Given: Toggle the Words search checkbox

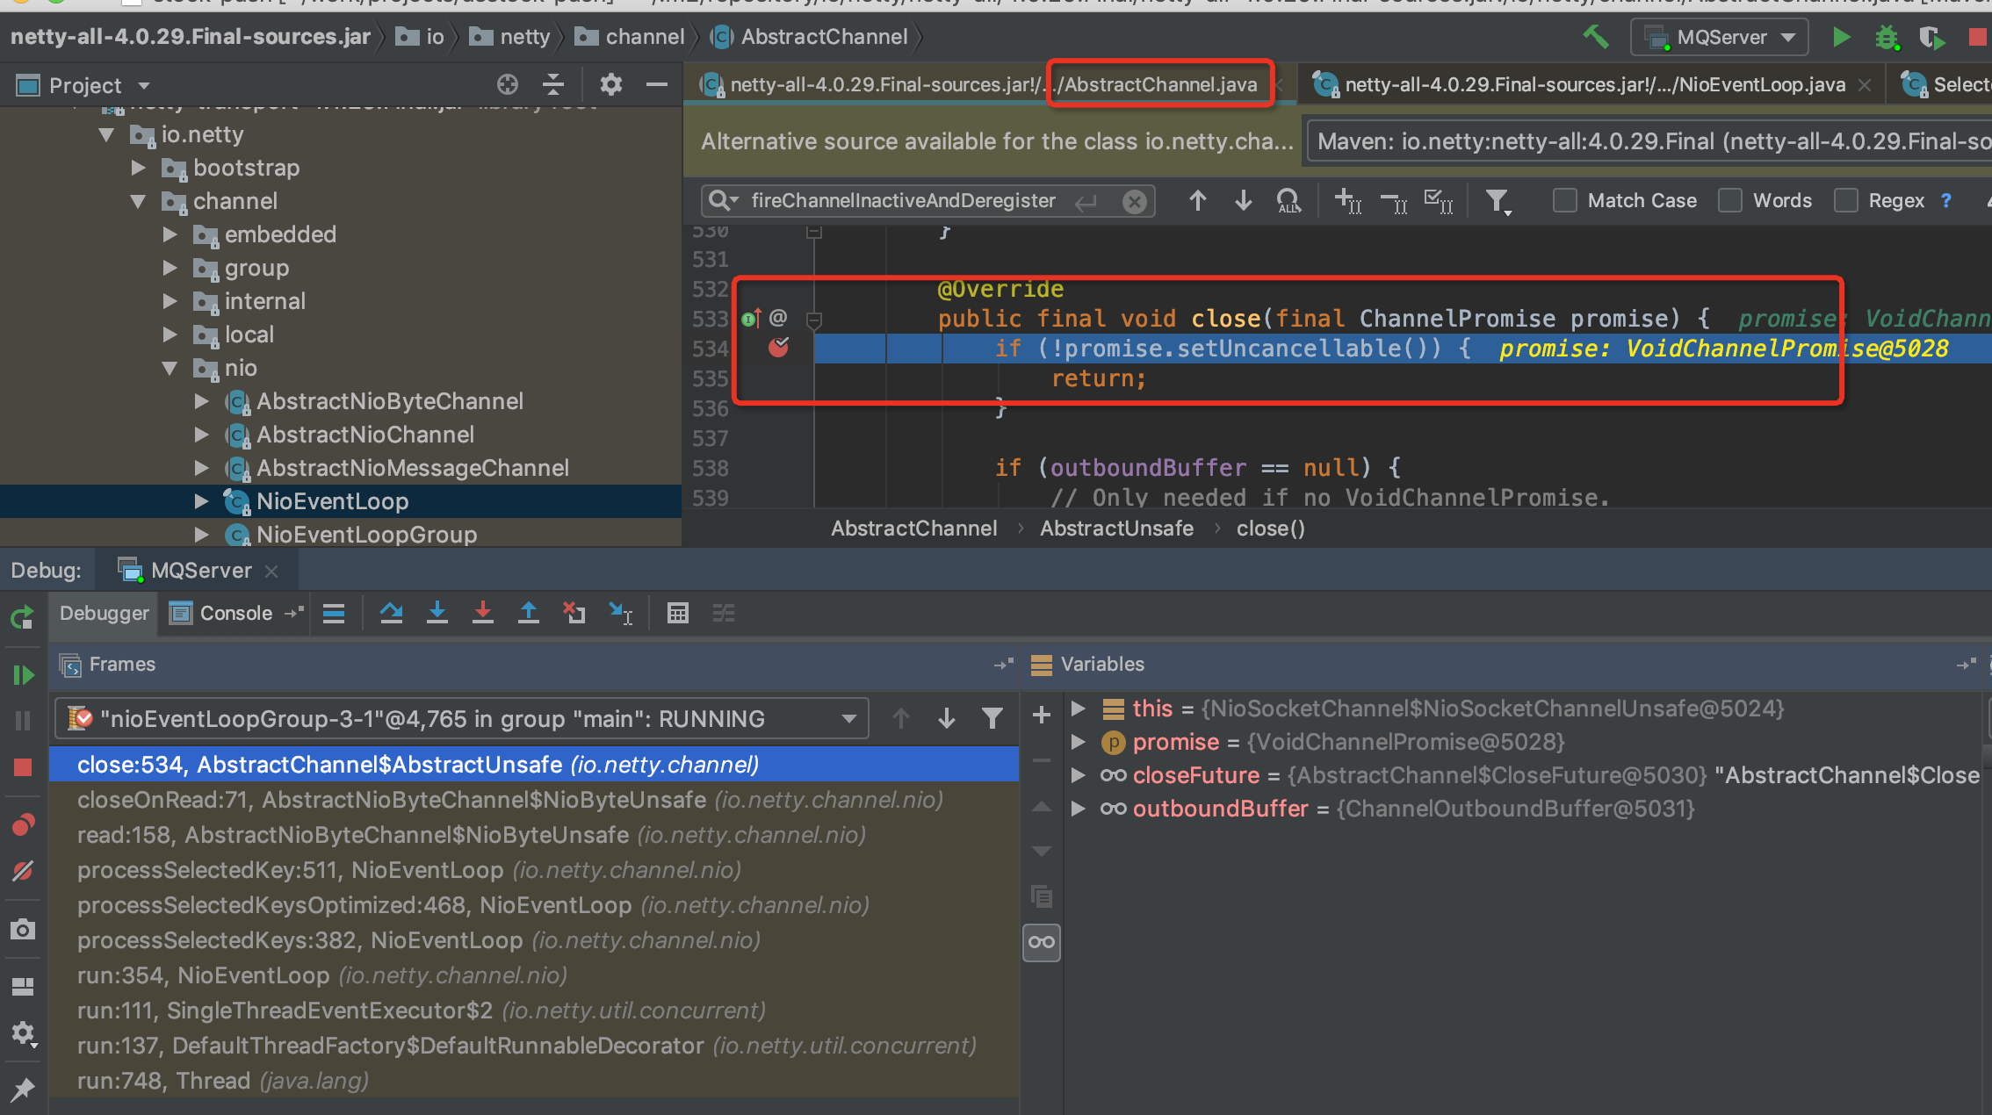Looking at the screenshot, I should coord(1730,201).
